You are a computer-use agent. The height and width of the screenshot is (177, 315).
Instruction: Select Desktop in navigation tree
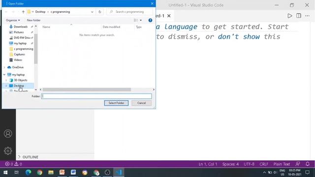pyautogui.click(x=19, y=86)
